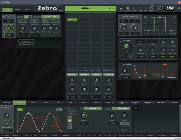The height and width of the screenshot is (140, 181).
Task: Click the Guides button under Morph
Action: (x=124, y=123)
